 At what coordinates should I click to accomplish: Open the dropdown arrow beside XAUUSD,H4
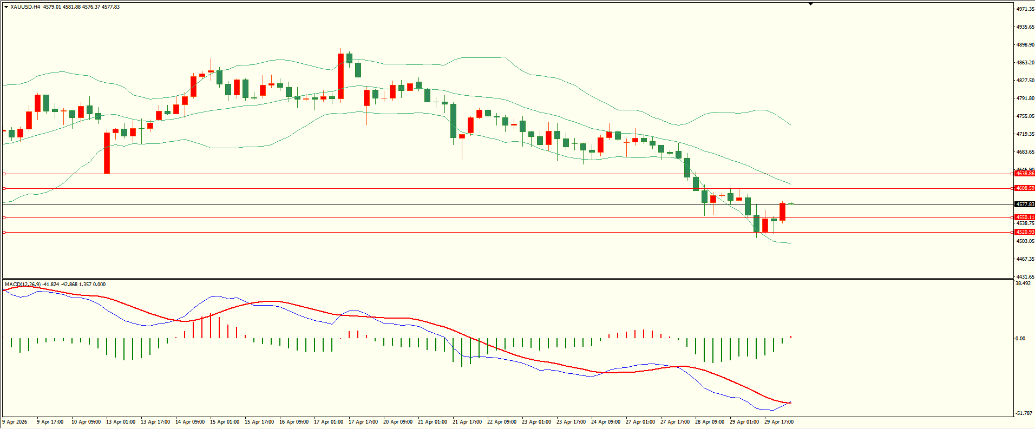click(x=6, y=7)
